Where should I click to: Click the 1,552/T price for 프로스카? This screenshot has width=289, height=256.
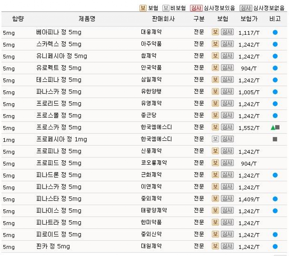click(x=249, y=128)
